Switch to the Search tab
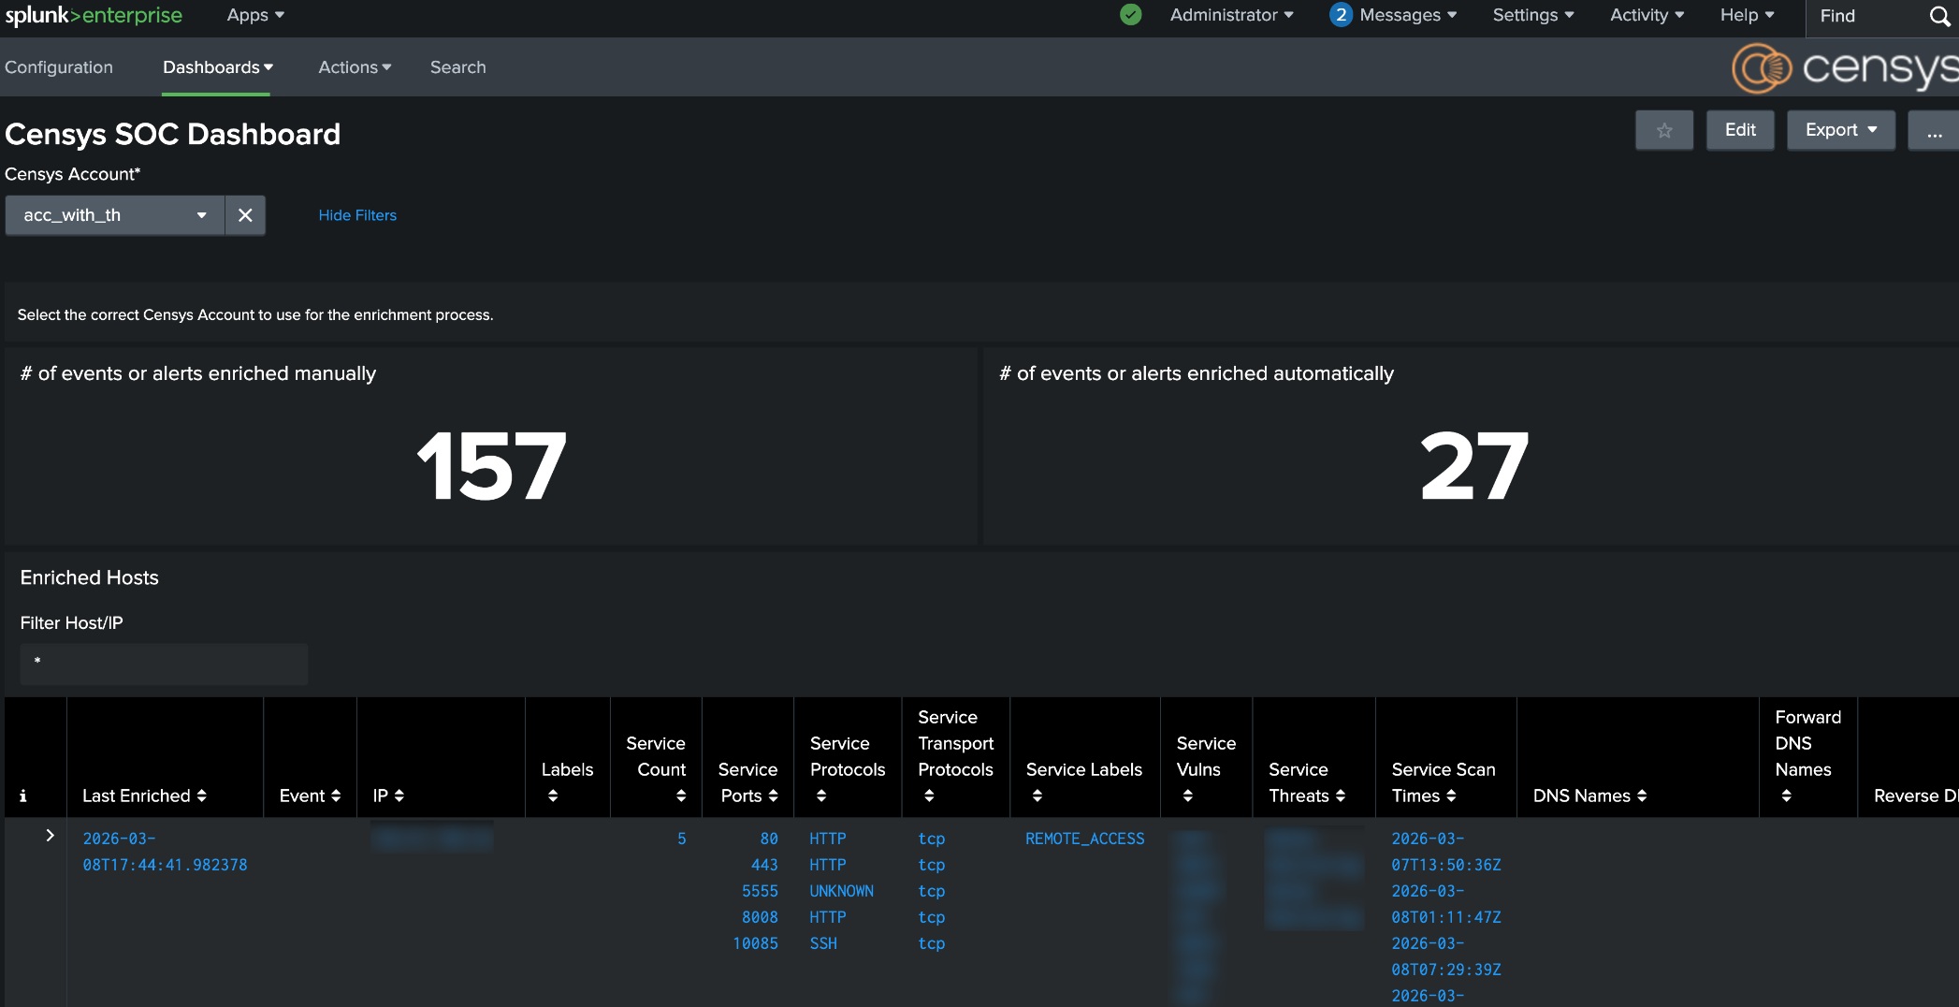The height and width of the screenshot is (1007, 1959). [x=458, y=67]
